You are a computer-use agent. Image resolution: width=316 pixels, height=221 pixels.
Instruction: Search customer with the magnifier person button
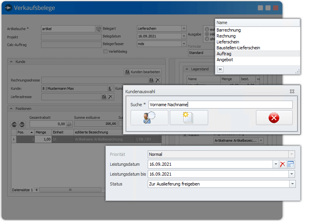(149, 118)
